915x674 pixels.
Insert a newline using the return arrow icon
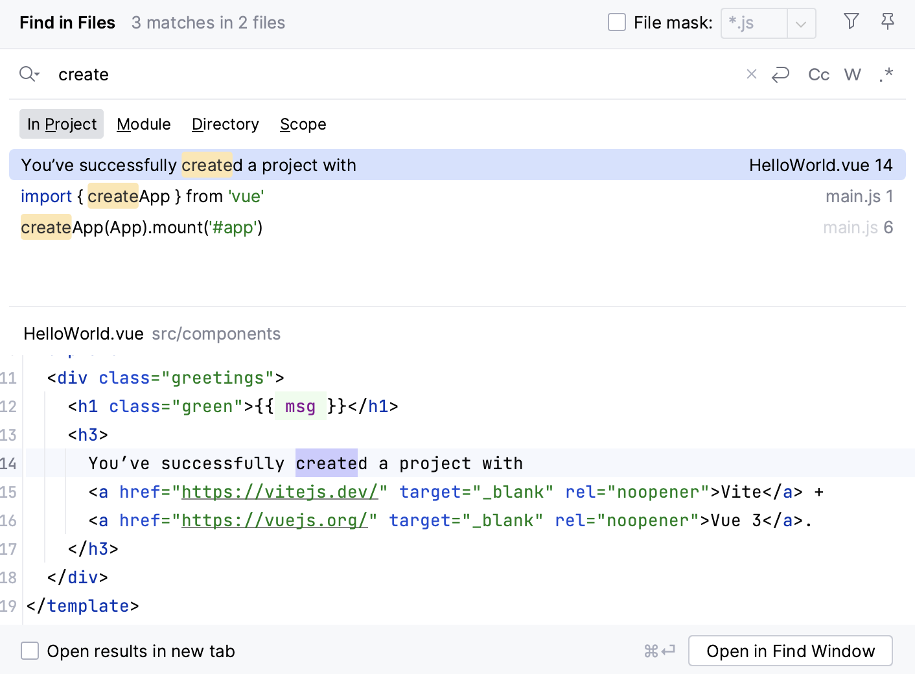pos(780,75)
